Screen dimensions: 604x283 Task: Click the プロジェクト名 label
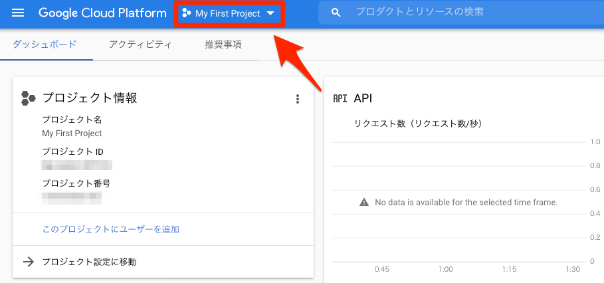click(x=72, y=120)
